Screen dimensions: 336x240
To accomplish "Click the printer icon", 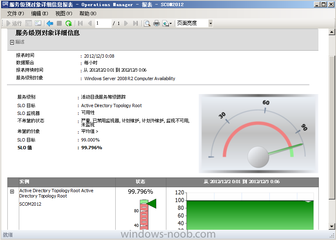I will click(x=157, y=23).
